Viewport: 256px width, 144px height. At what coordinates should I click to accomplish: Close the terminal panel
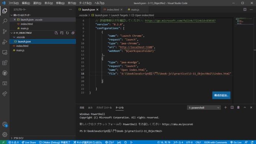[251, 107]
